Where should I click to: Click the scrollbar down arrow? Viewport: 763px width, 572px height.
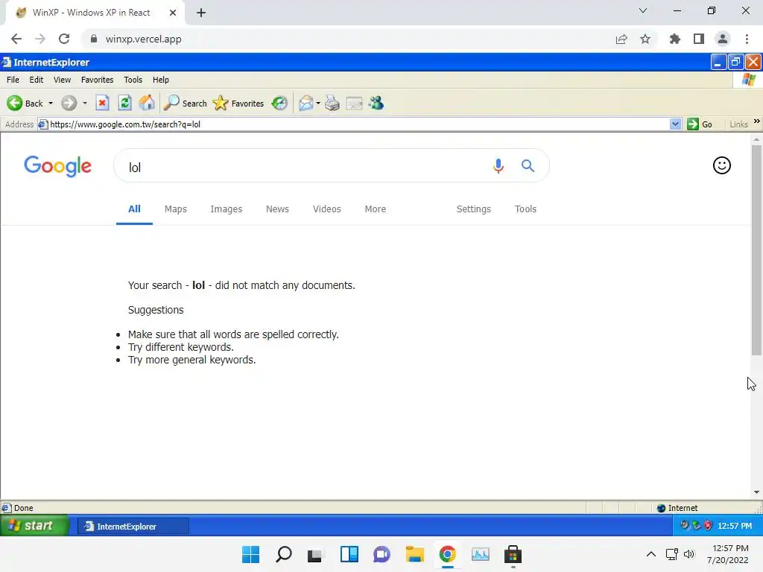coord(756,492)
